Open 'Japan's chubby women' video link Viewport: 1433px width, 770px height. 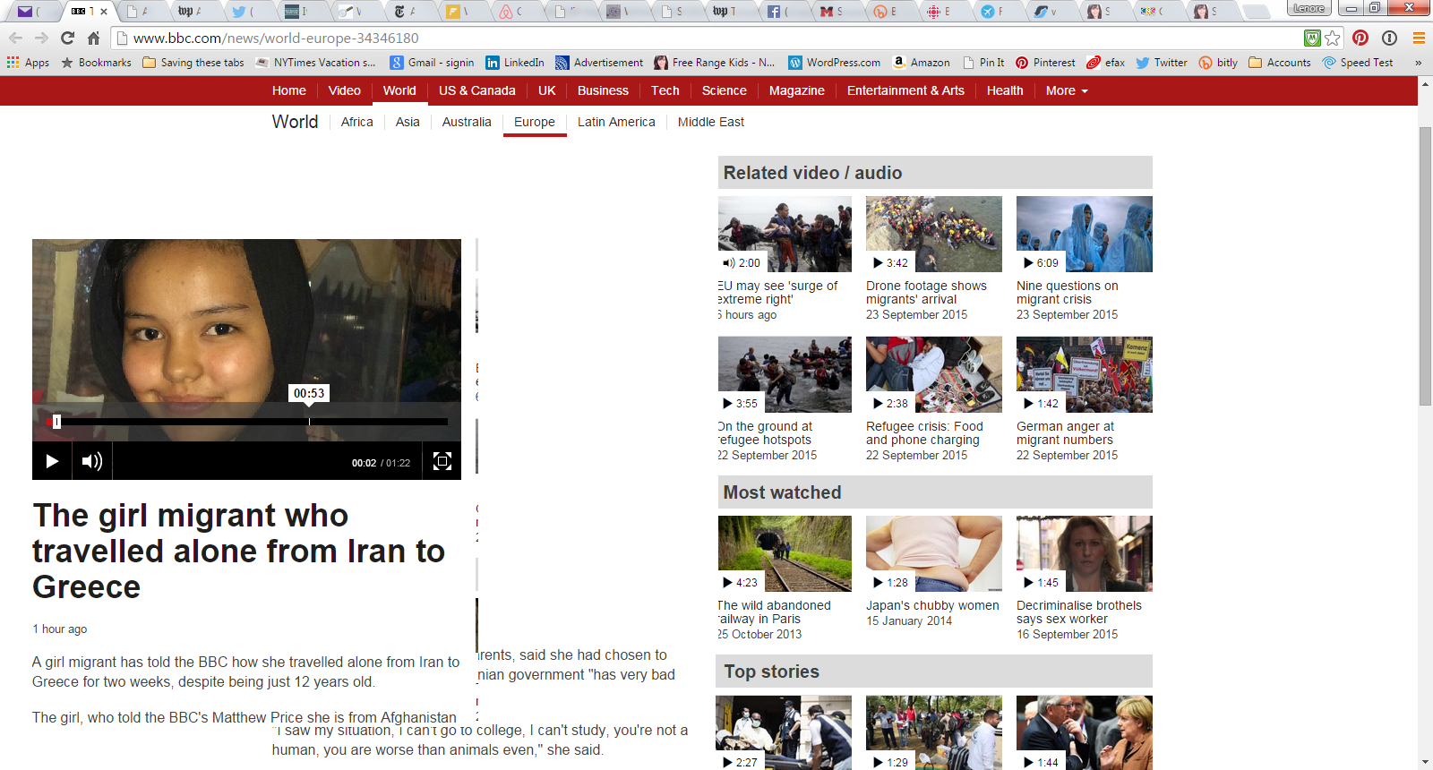pyautogui.click(x=931, y=605)
